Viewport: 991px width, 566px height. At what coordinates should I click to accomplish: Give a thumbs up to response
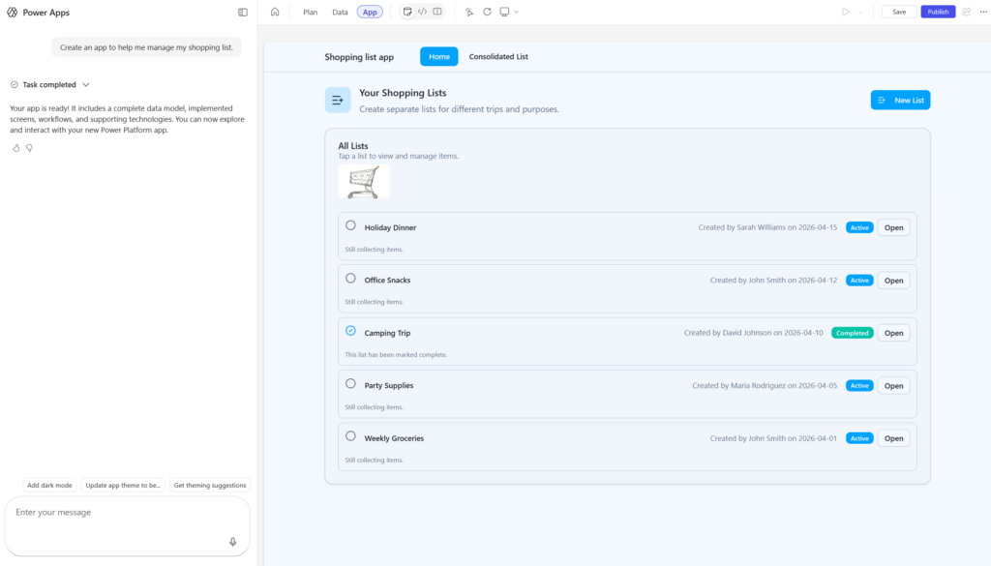[16, 148]
